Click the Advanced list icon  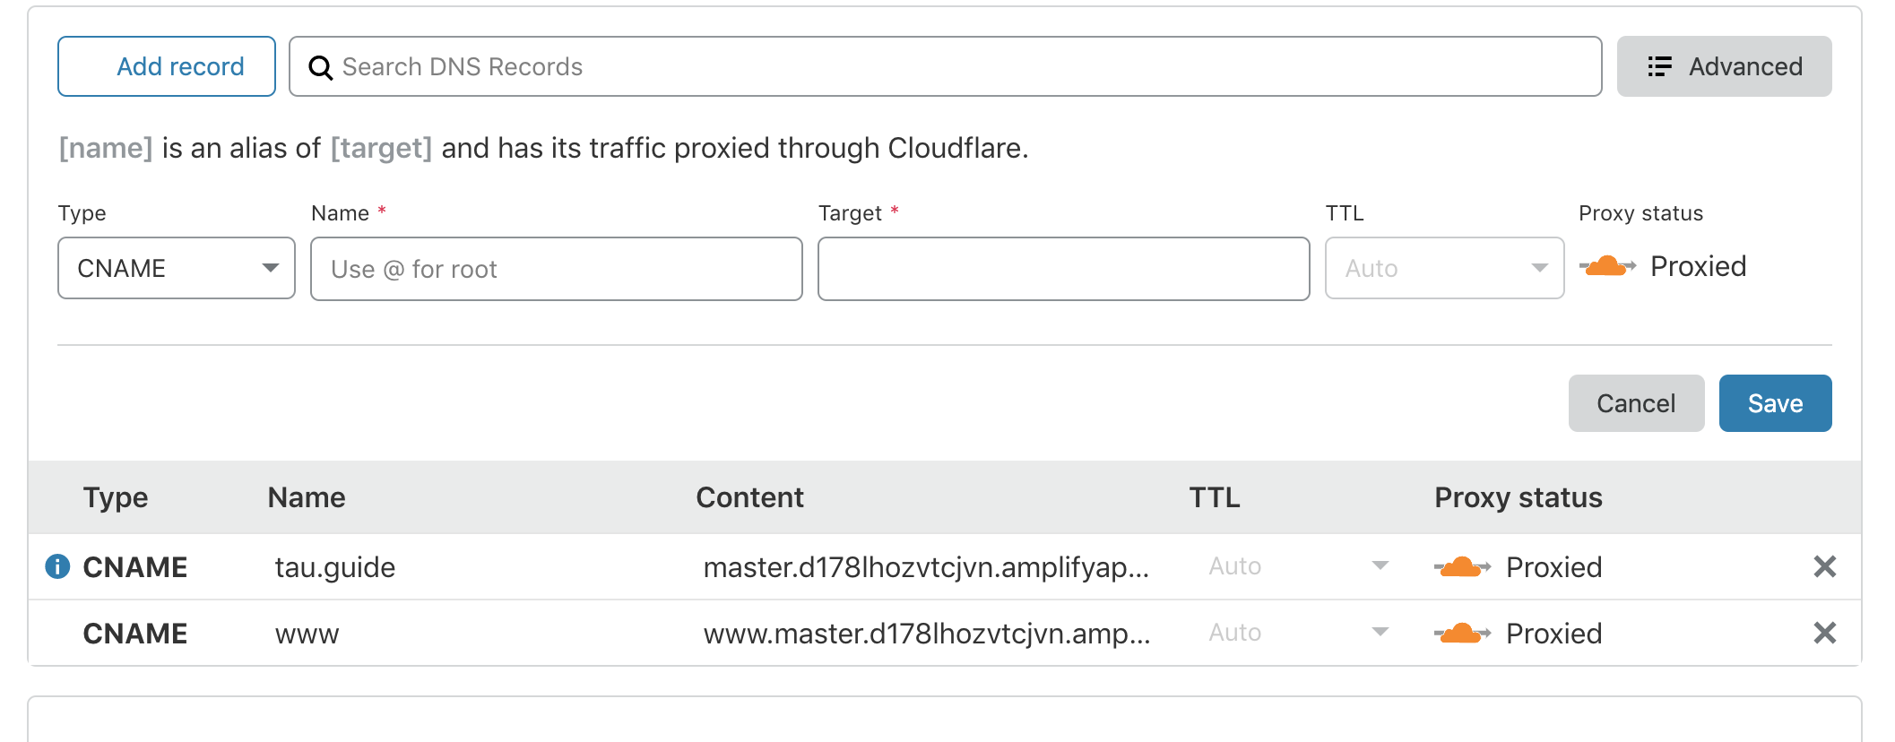point(1659,66)
